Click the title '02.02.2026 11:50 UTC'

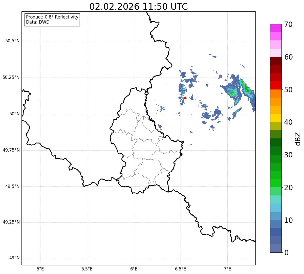[139, 7]
